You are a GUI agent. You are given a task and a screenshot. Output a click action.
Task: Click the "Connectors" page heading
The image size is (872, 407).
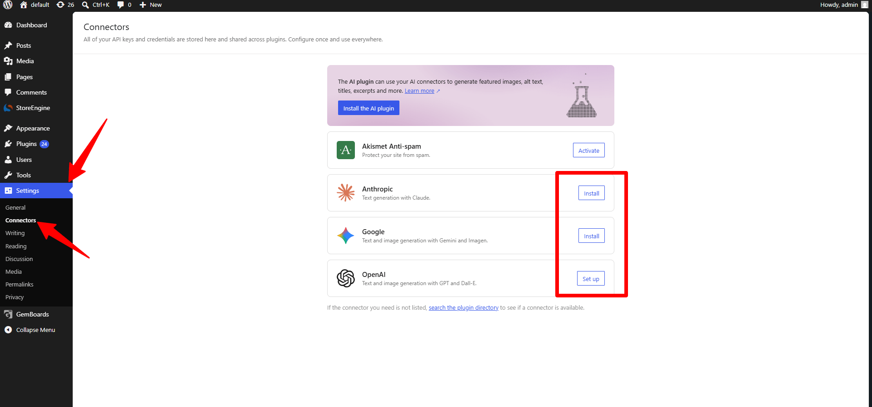(x=106, y=27)
